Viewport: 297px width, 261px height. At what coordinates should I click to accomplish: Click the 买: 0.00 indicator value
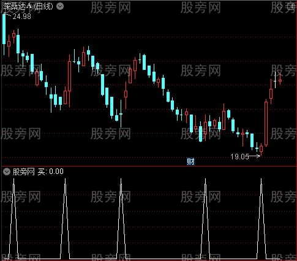pyautogui.click(x=51, y=172)
